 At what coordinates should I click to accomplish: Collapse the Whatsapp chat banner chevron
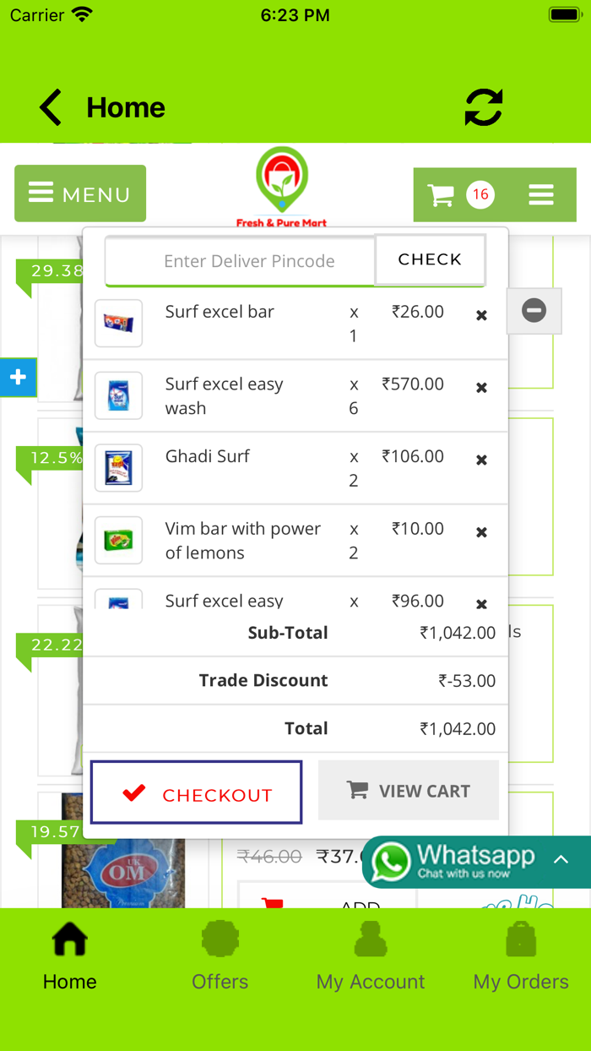[561, 860]
